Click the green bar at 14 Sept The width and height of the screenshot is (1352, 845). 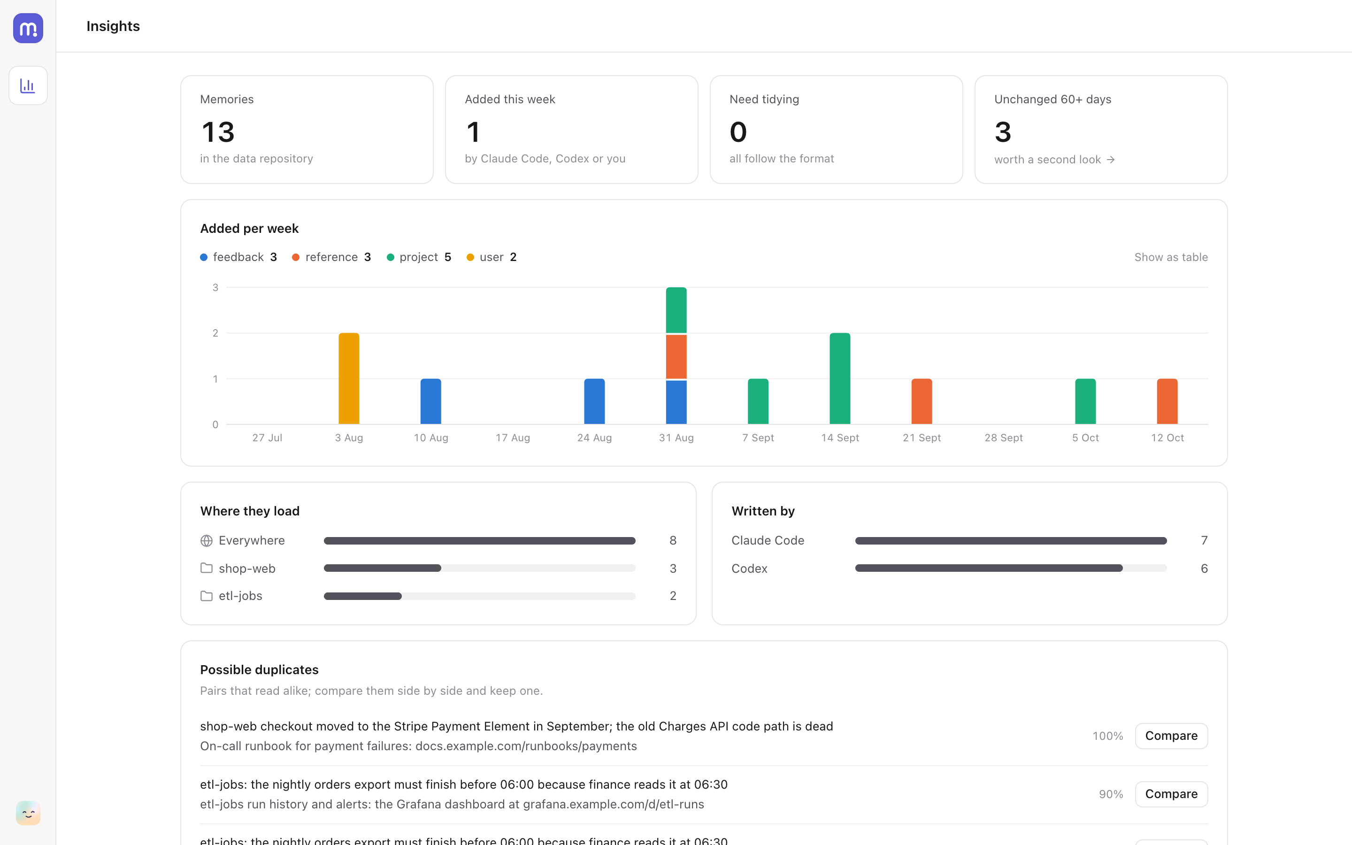[x=840, y=378]
